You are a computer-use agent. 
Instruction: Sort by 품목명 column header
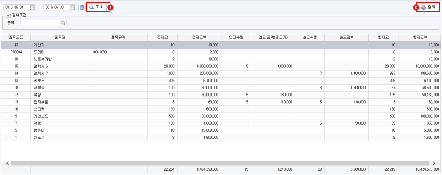coord(60,37)
